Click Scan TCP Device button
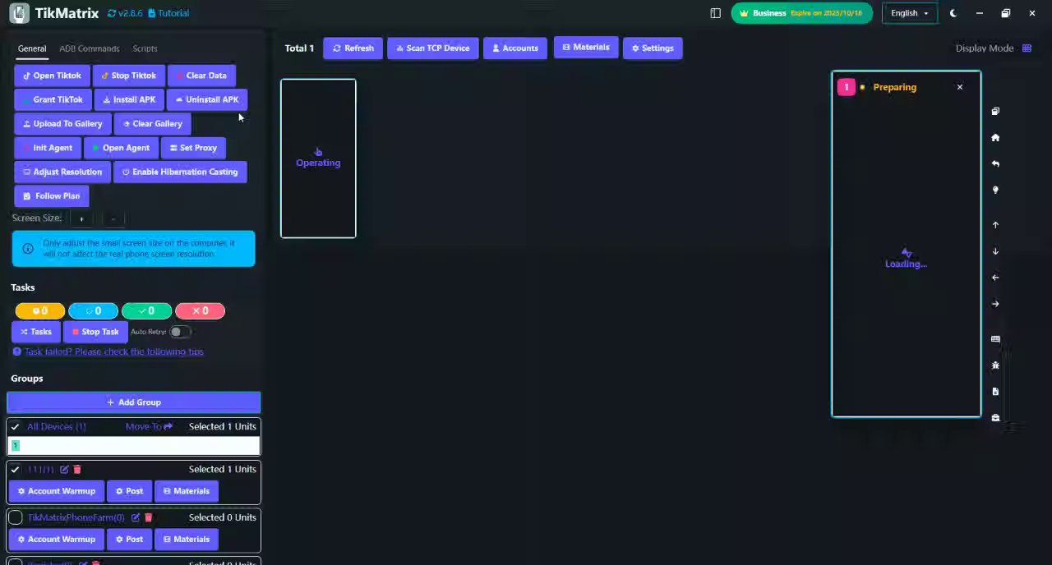This screenshot has height=565, width=1052. tap(432, 48)
